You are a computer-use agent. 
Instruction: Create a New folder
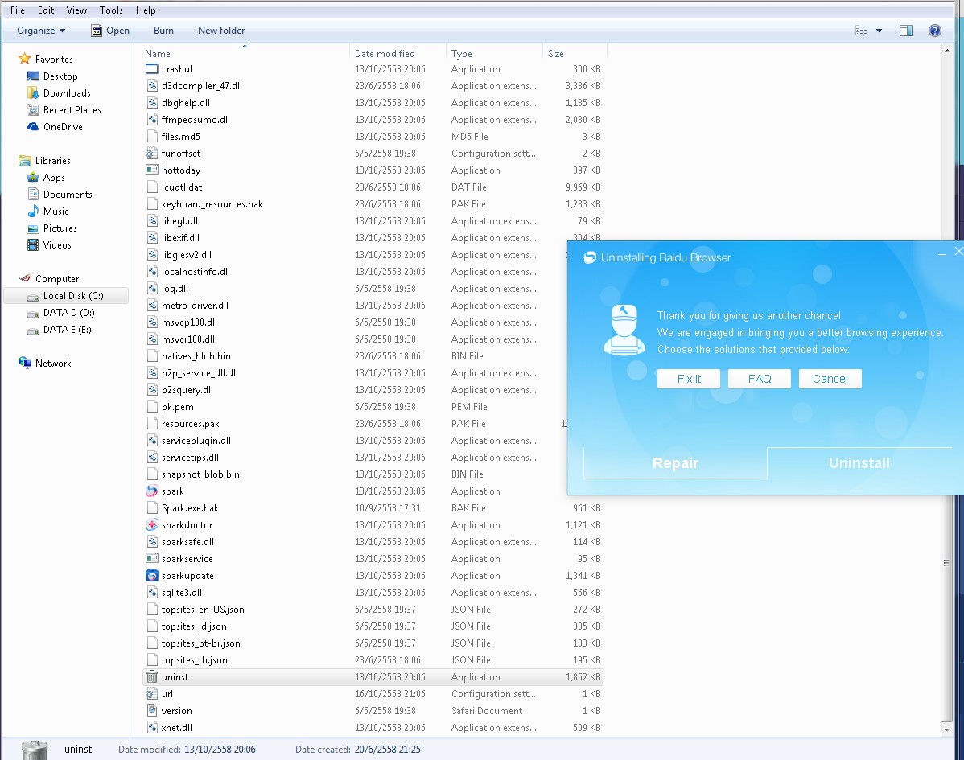221,31
